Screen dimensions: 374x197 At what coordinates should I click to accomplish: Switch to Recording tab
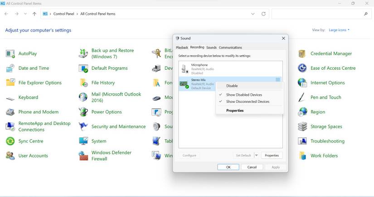(x=197, y=47)
